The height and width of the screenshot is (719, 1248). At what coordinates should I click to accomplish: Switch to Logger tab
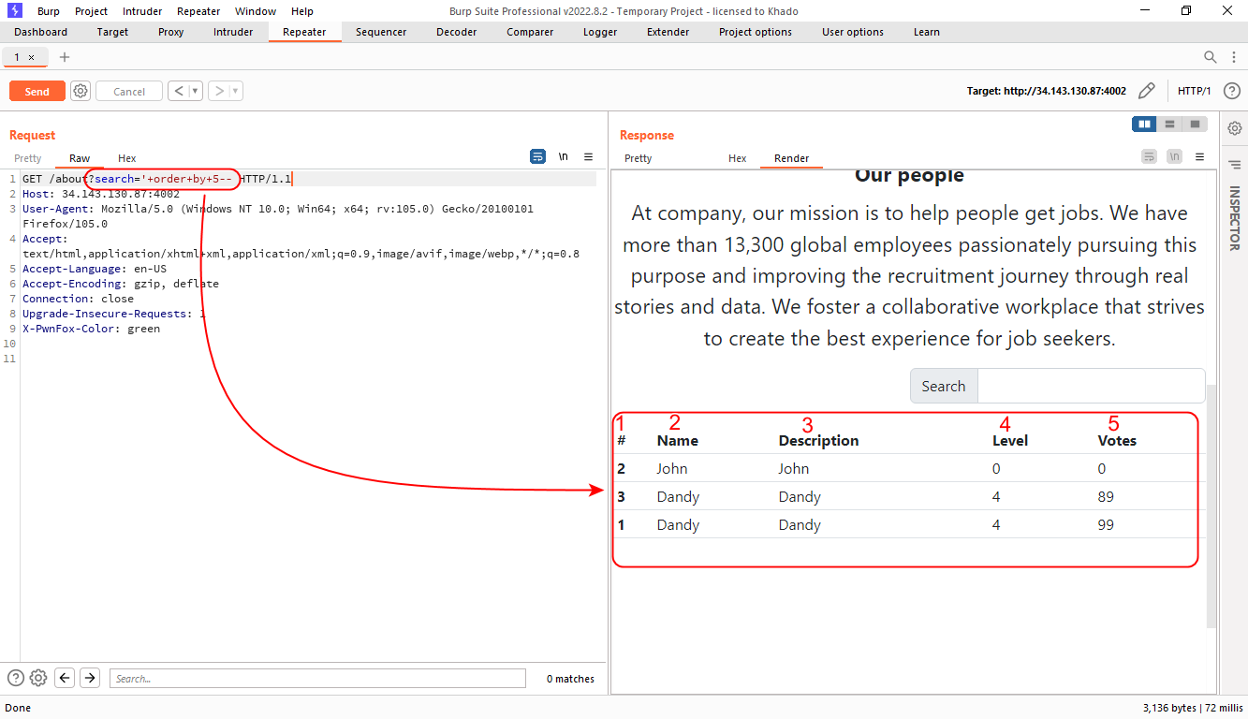click(600, 32)
